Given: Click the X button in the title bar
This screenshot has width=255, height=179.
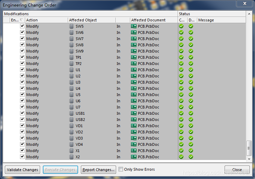Looking at the screenshot, I should [x=245, y=3].
